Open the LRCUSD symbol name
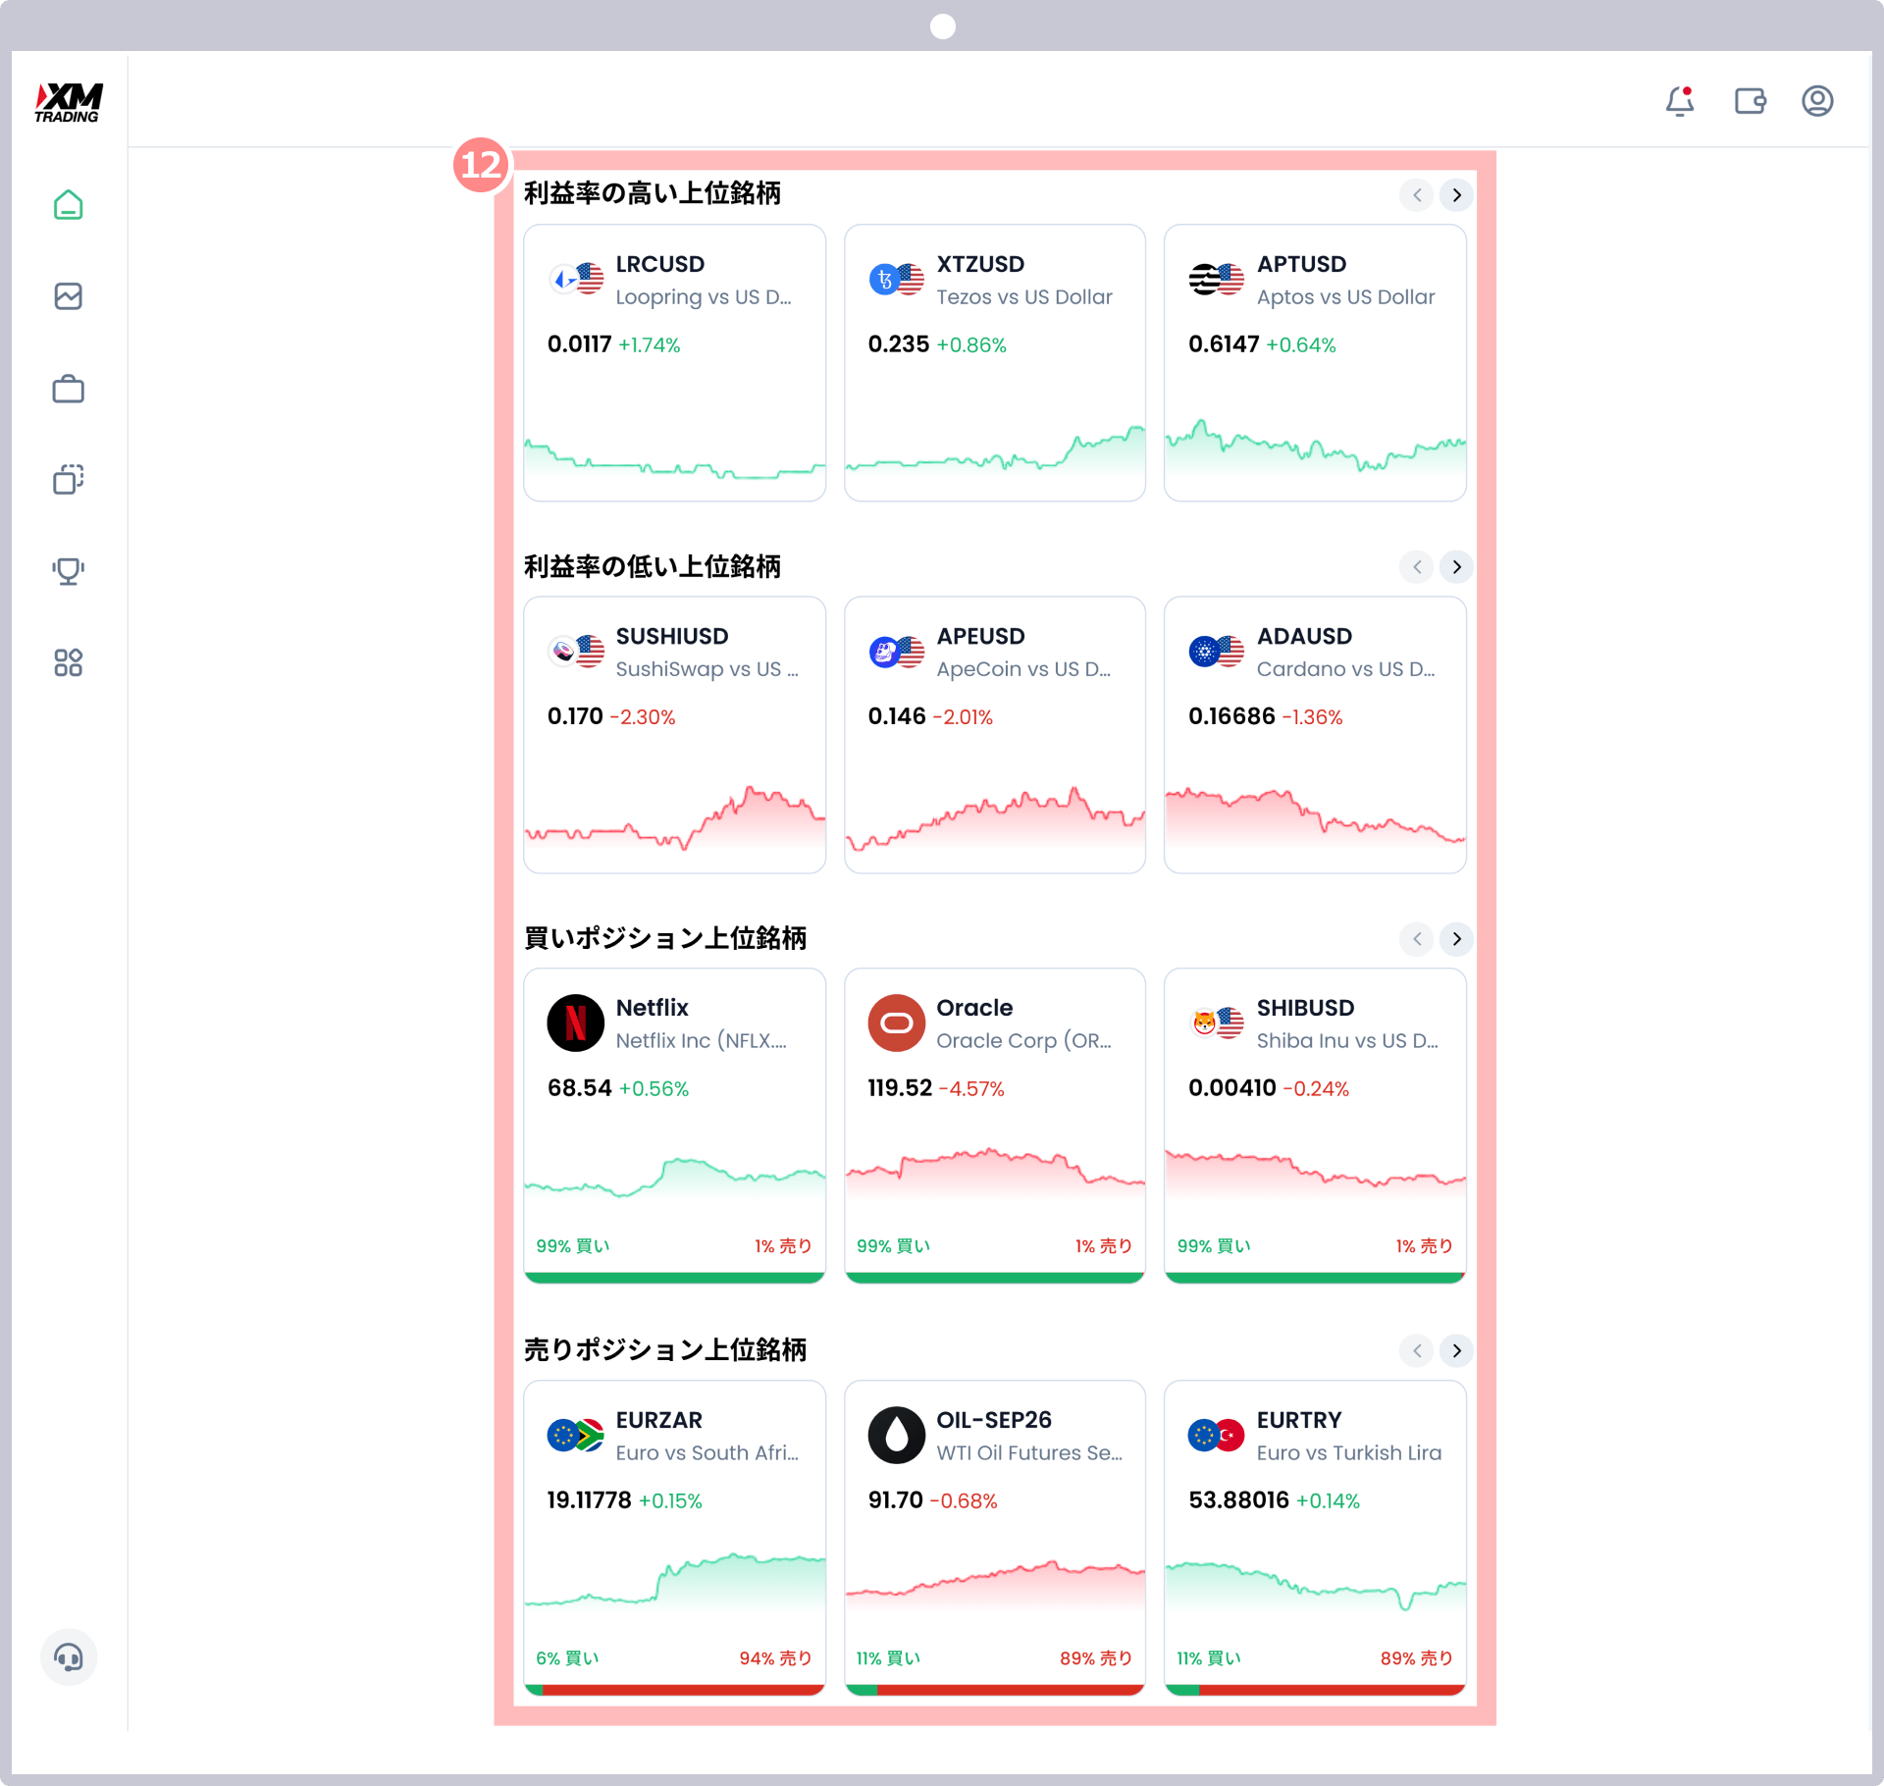The width and height of the screenshot is (1884, 1786). coord(659,264)
